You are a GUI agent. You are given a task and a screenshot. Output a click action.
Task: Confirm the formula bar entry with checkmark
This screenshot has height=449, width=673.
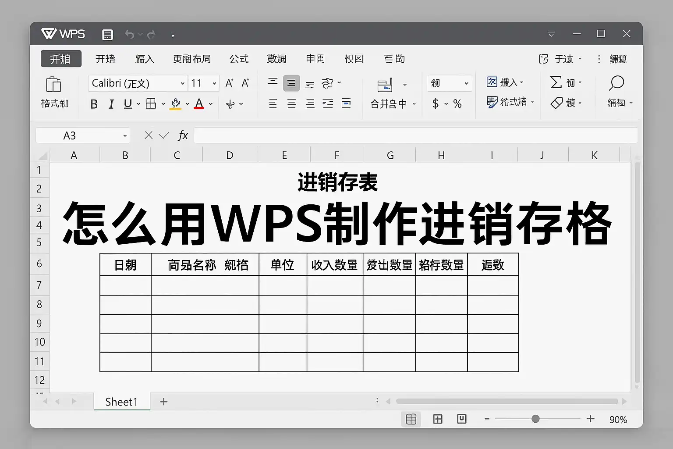pos(164,135)
